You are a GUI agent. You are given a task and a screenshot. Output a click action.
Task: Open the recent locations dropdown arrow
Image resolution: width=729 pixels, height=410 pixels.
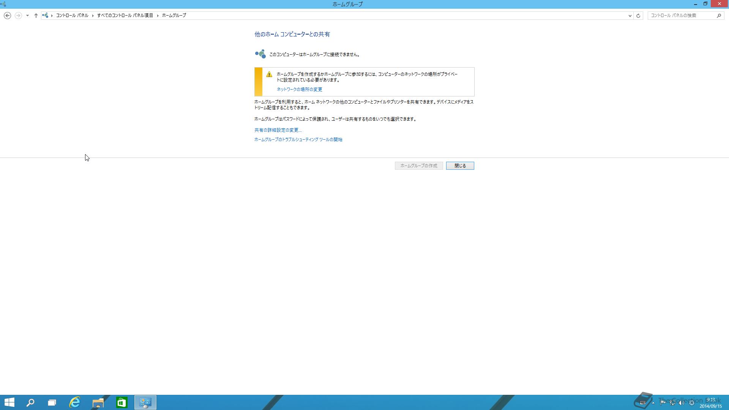click(x=27, y=16)
